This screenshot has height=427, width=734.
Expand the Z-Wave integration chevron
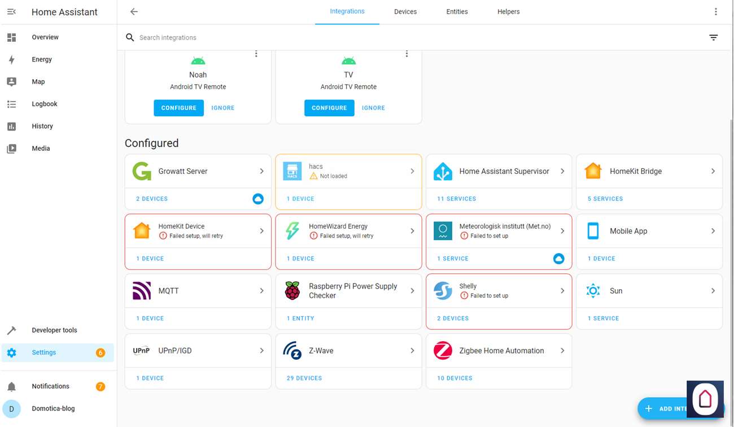(x=412, y=351)
